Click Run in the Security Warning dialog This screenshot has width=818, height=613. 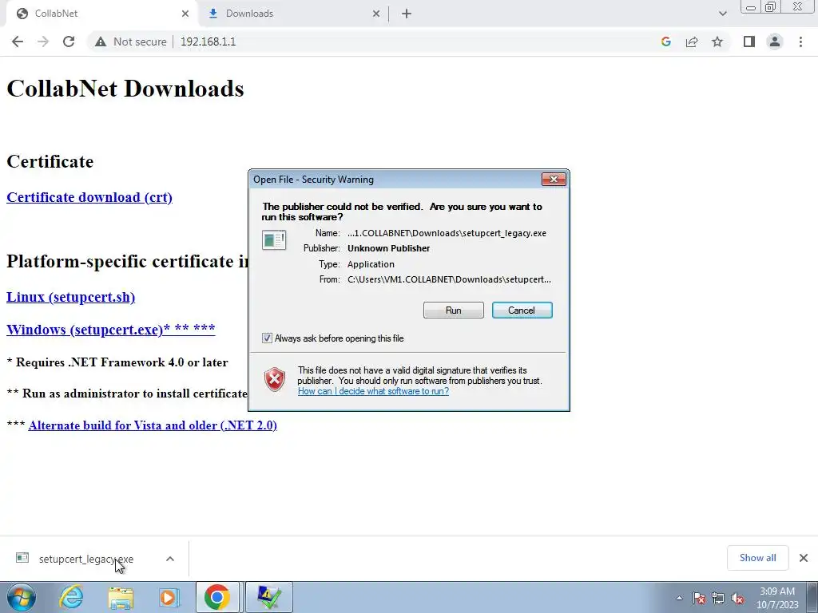pyautogui.click(x=454, y=310)
